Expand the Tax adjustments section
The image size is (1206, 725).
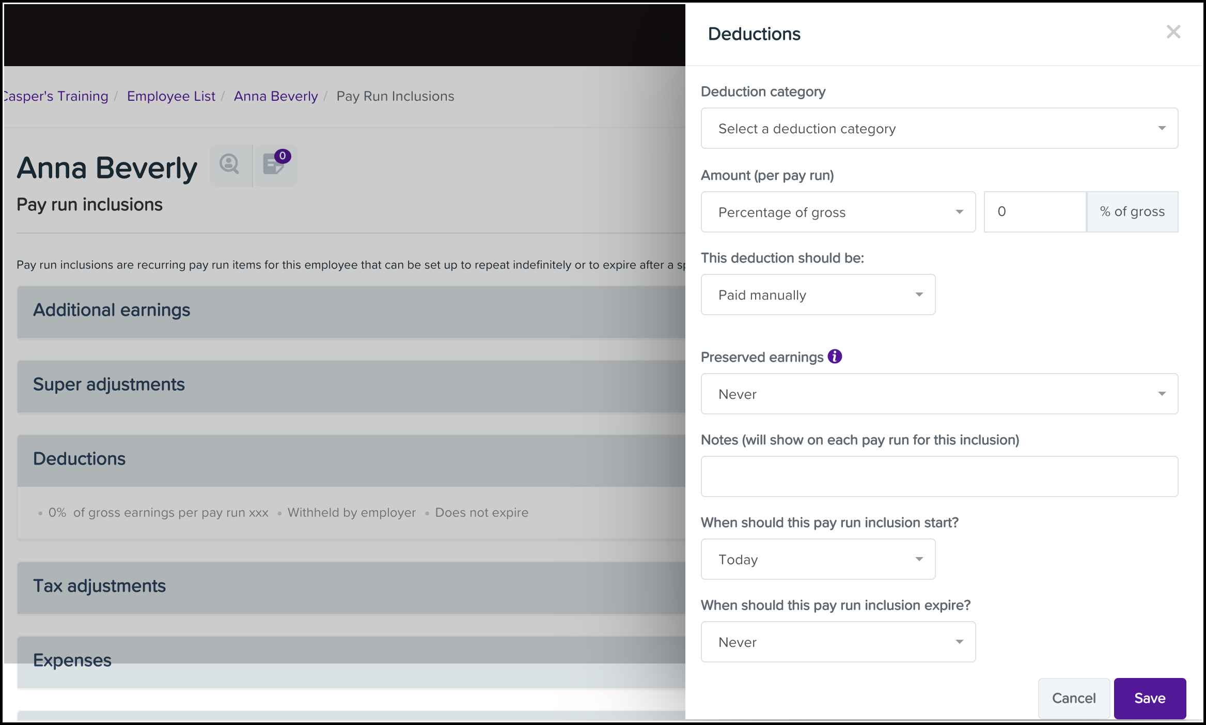351,588
